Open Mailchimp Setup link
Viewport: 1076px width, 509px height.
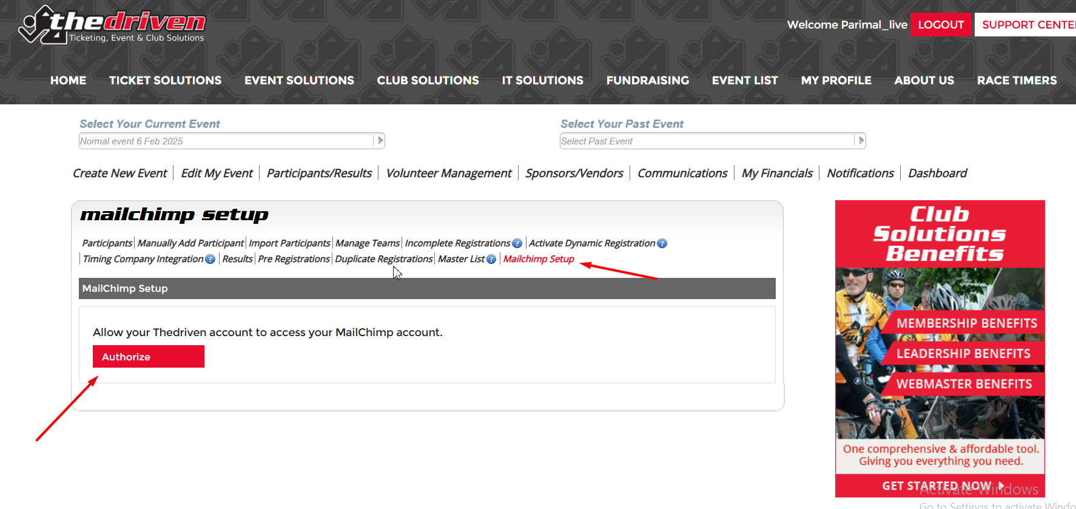pos(539,259)
